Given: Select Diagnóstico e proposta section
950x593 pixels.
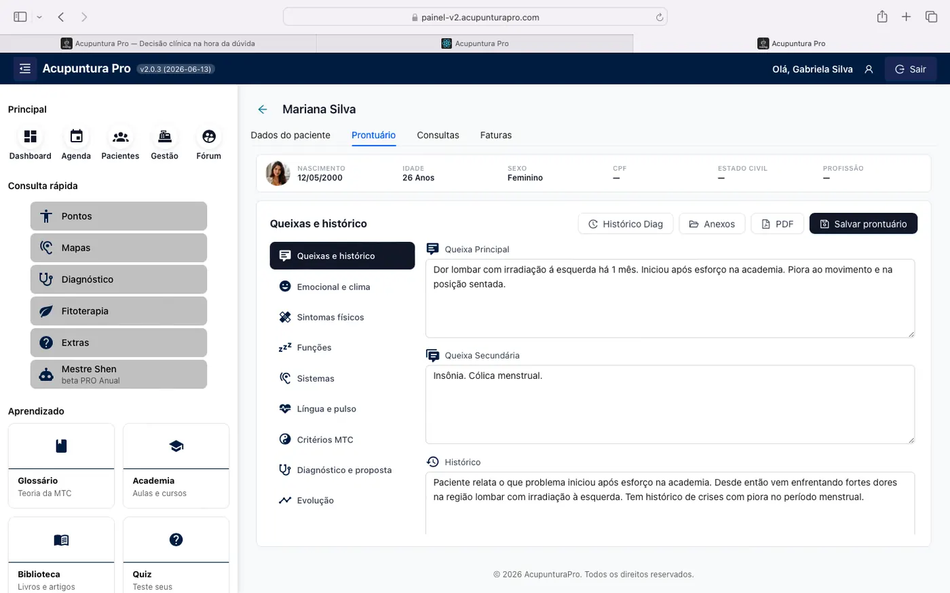Looking at the screenshot, I should 342,470.
